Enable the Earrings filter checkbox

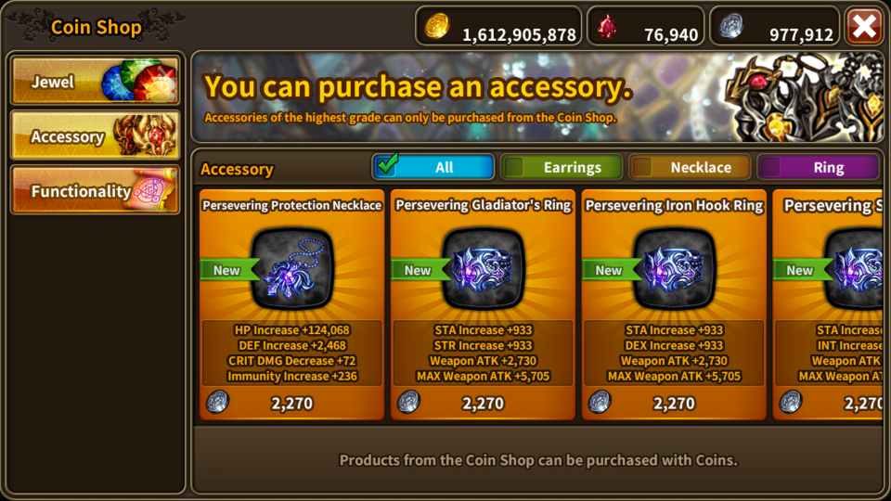(513, 167)
